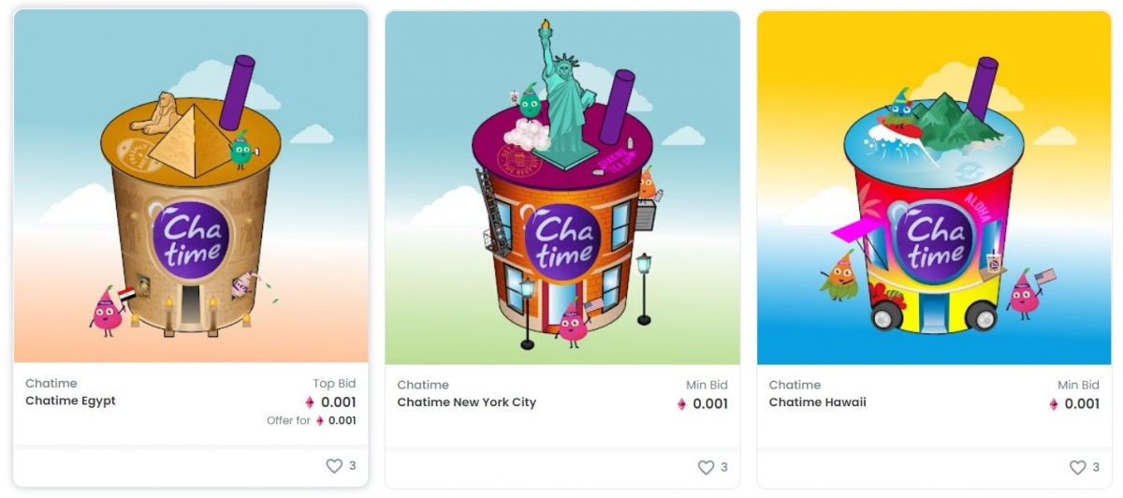1123x498 pixels.
Task: Click the small Ethereum icon in Egypt's offer line
Action: coord(320,421)
